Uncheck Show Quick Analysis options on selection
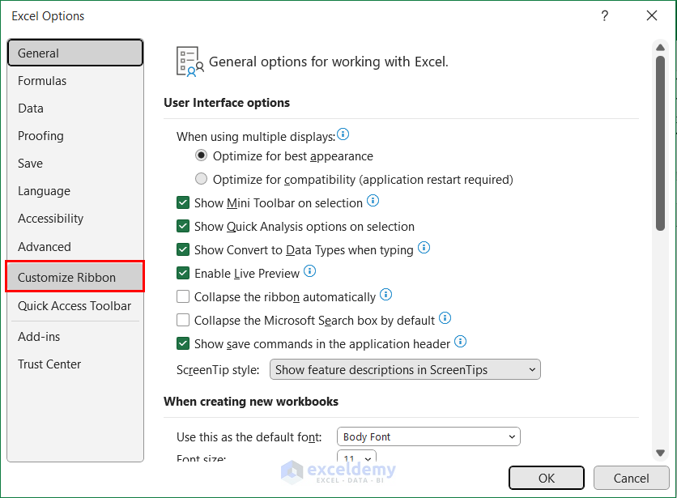The image size is (677, 498). click(183, 226)
